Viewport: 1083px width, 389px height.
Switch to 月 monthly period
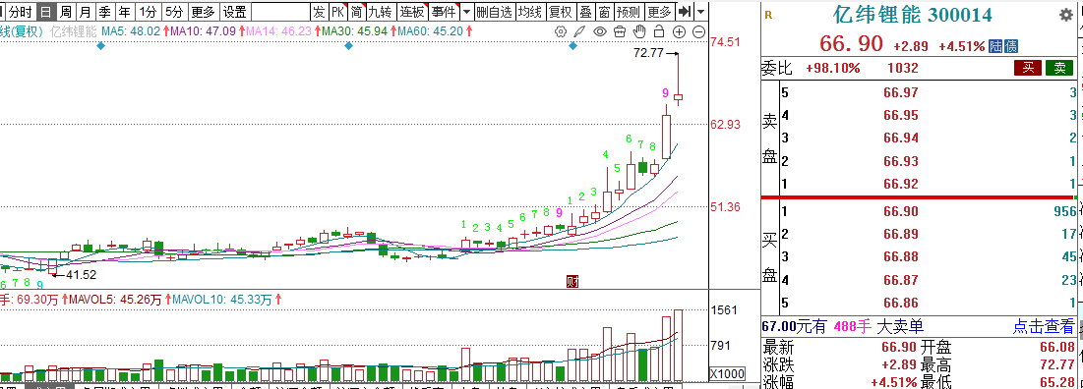coord(85,12)
